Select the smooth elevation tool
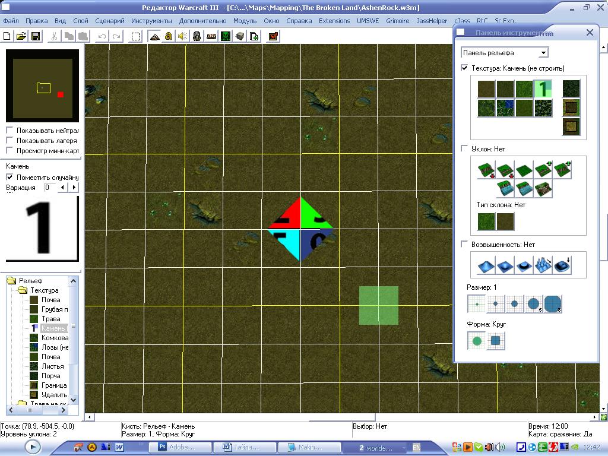Image resolution: width=608 pixels, height=456 pixels. pos(562,265)
